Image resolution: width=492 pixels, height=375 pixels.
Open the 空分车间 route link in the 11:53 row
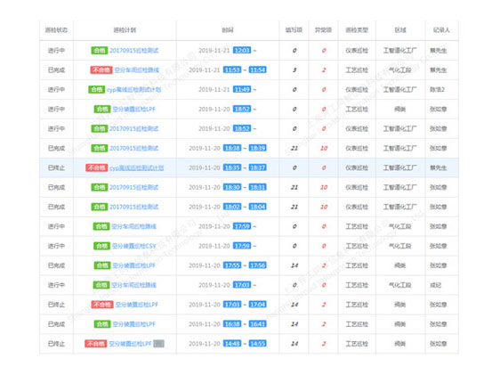(136, 69)
